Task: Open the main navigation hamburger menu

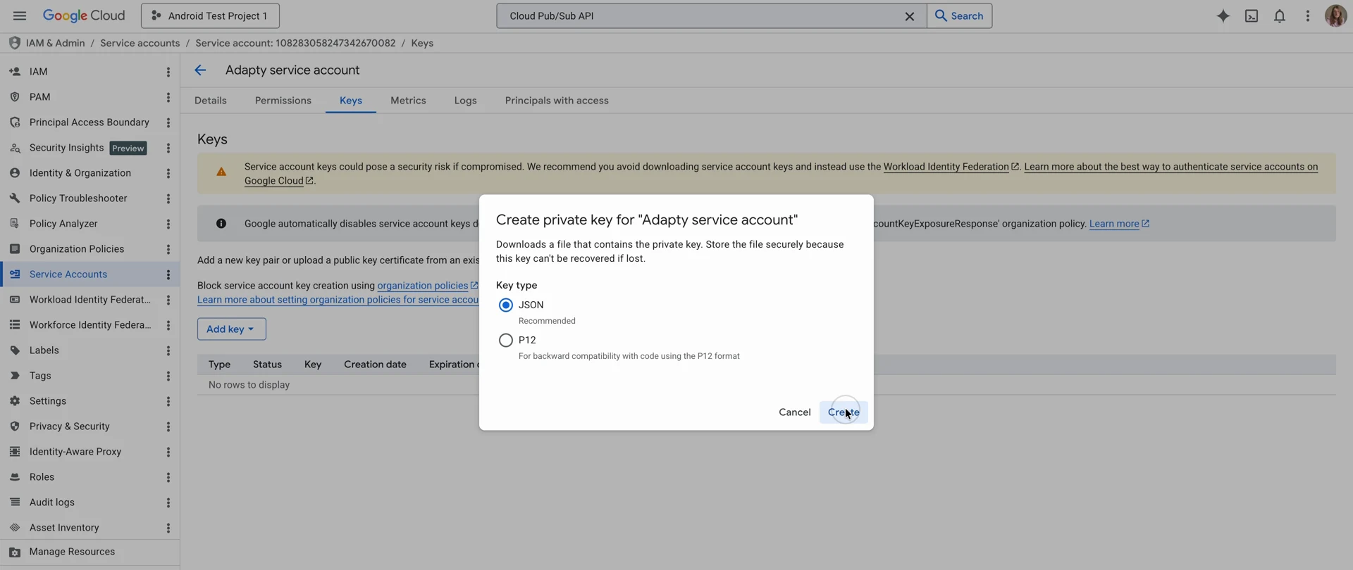Action: [x=19, y=15]
